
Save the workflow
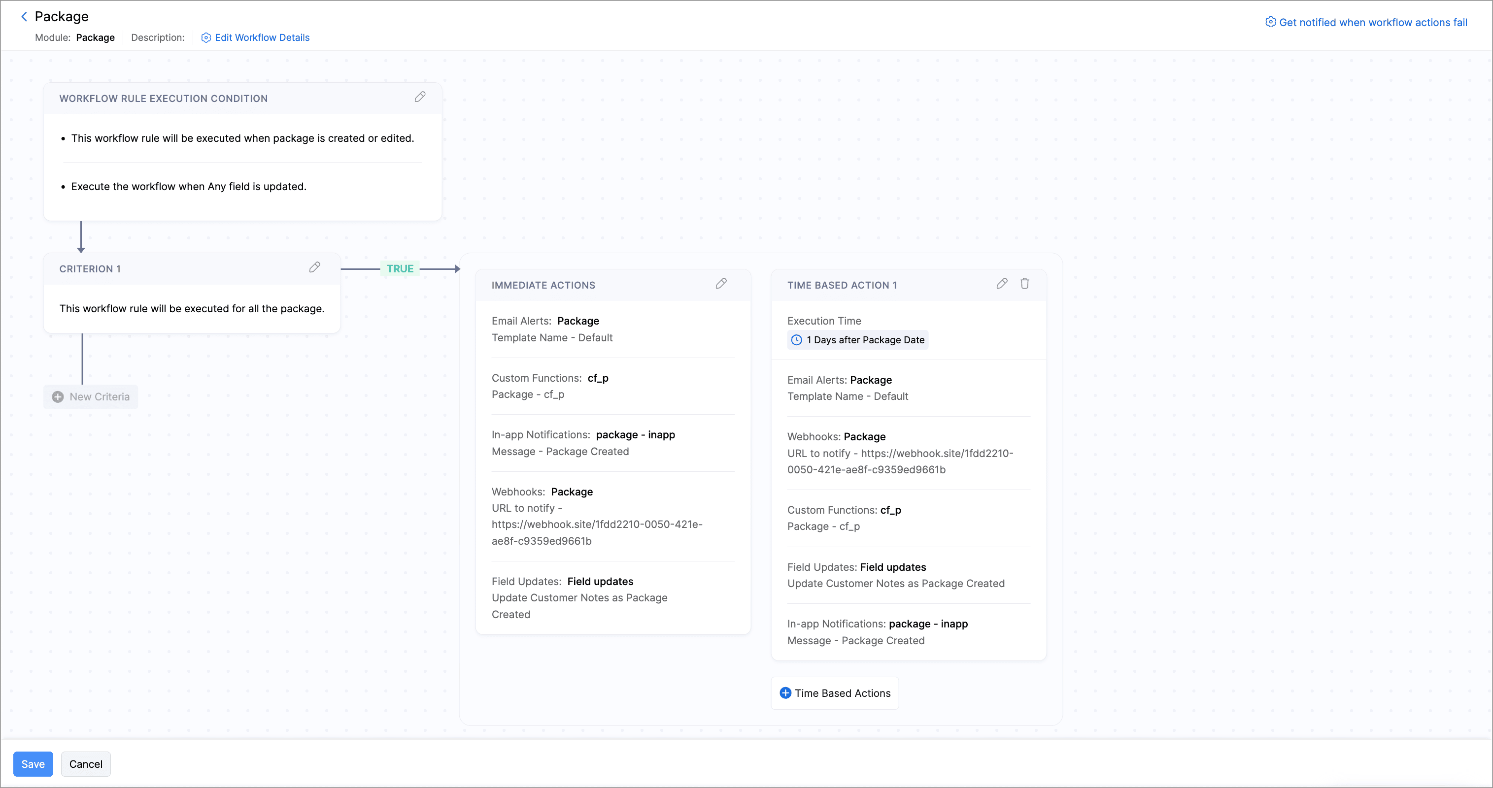pyautogui.click(x=33, y=764)
